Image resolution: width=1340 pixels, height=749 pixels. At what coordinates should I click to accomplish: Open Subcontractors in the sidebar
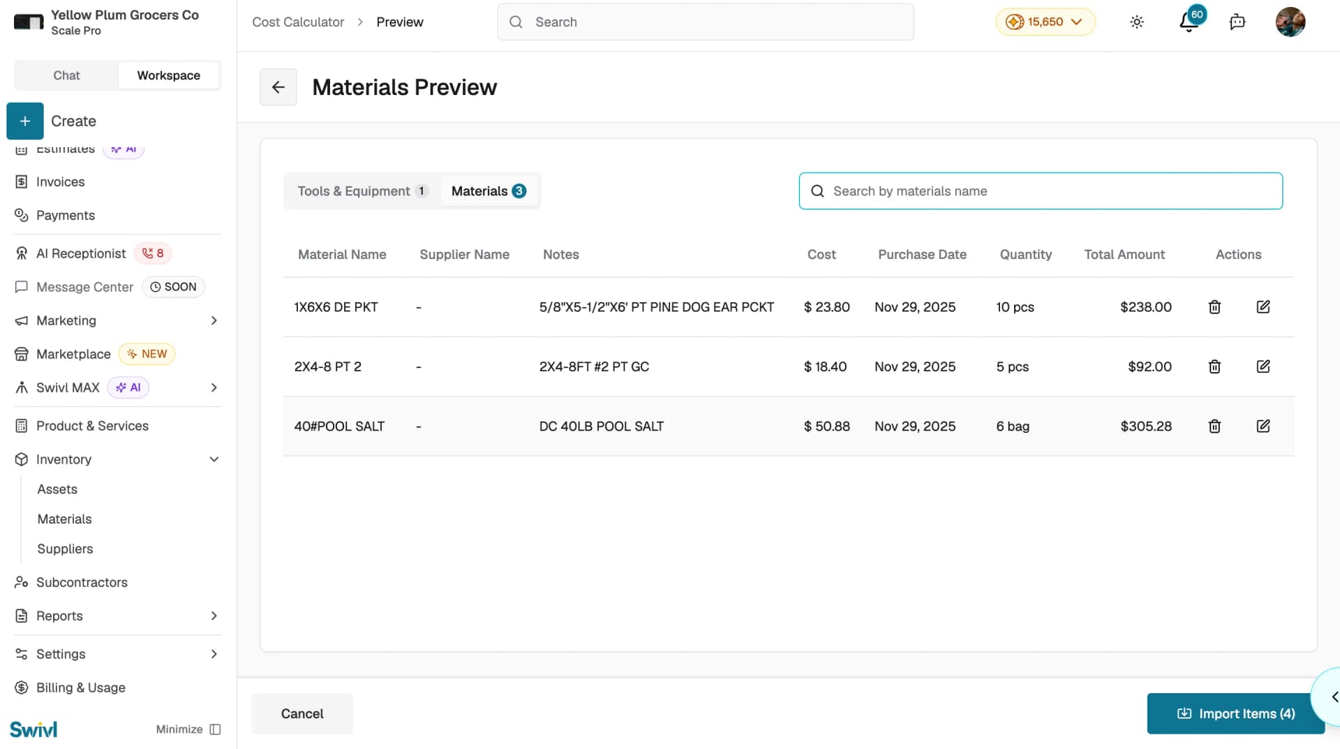click(x=82, y=582)
